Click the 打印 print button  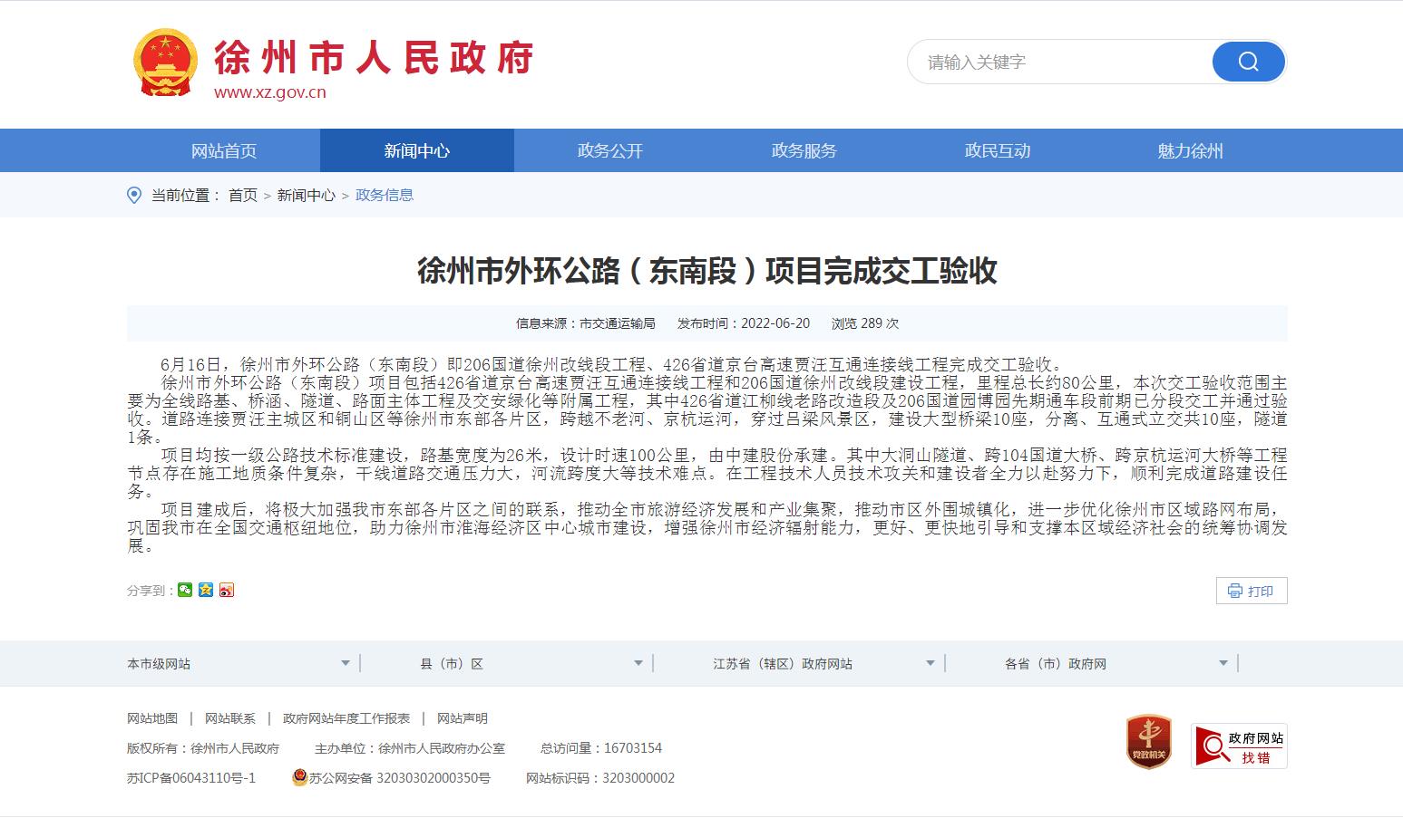pos(1251,591)
